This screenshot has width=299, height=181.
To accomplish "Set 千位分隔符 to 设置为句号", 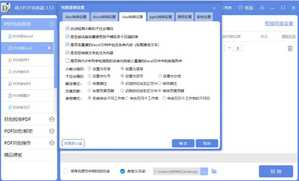I will click(89, 76).
